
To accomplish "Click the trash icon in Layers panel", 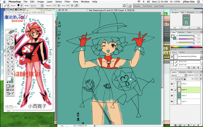I will (198, 125).
